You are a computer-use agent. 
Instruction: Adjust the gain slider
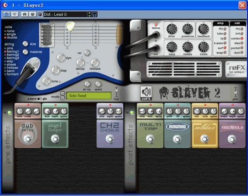pyautogui.click(x=235, y=92)
